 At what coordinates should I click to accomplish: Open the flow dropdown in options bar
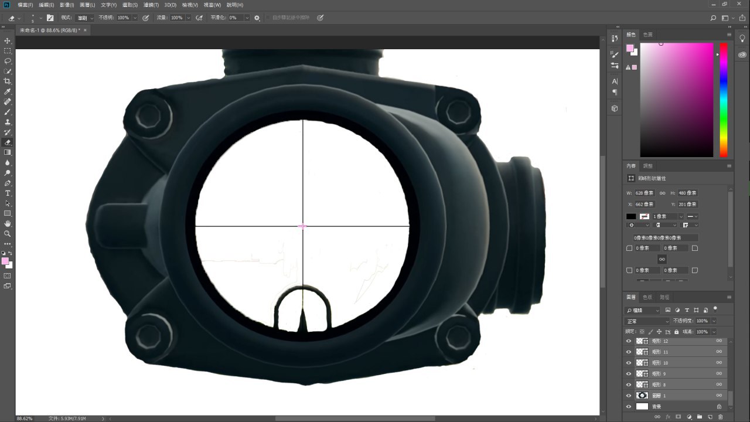189,18
